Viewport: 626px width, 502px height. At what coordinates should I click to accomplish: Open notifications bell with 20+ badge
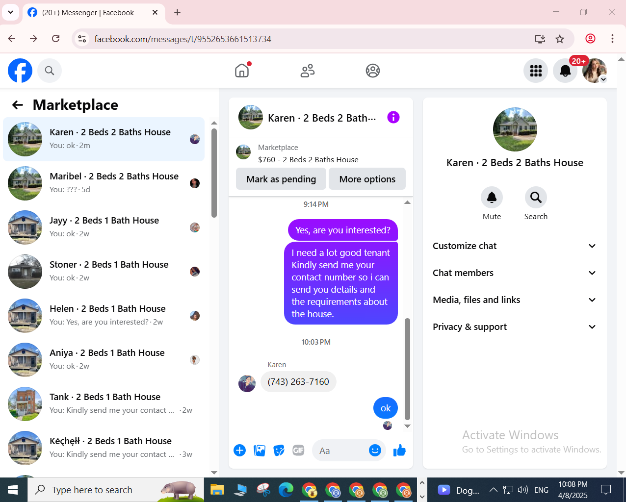[565, 71]
